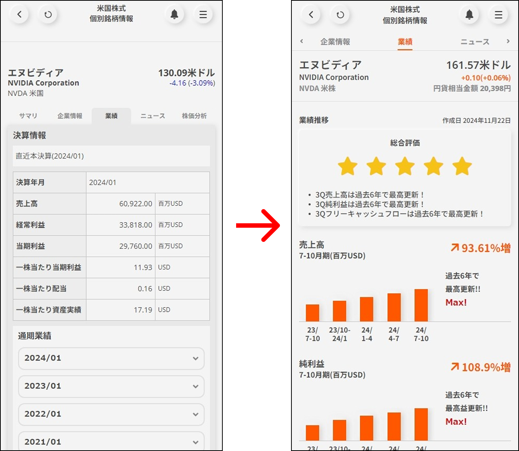Tap reload icon in right app header
This screenshot has height=451, width=519.
click(340, 14)
